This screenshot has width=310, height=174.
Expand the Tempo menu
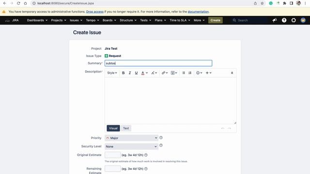(93, 20)
